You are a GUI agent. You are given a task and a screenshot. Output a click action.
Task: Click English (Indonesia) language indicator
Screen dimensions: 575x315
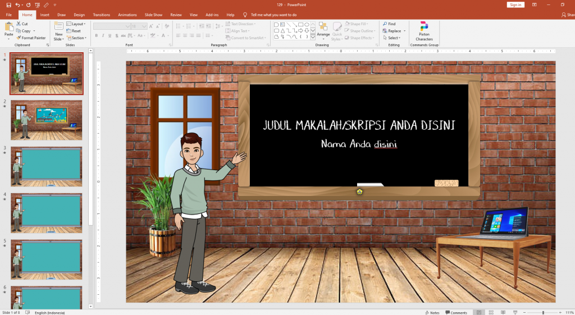pyautogui.click(x=50, y=312)
